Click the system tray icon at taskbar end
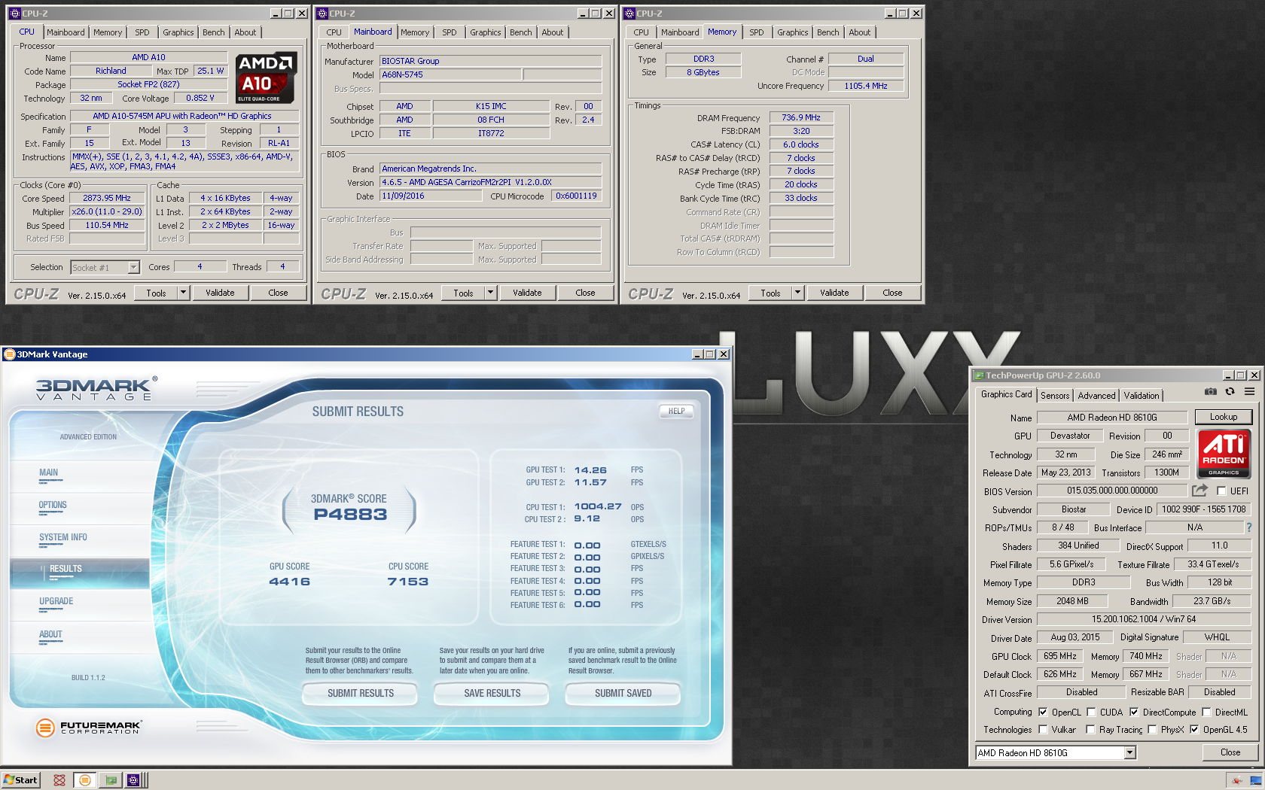 pyautogui.click(x=1256, y=780)
